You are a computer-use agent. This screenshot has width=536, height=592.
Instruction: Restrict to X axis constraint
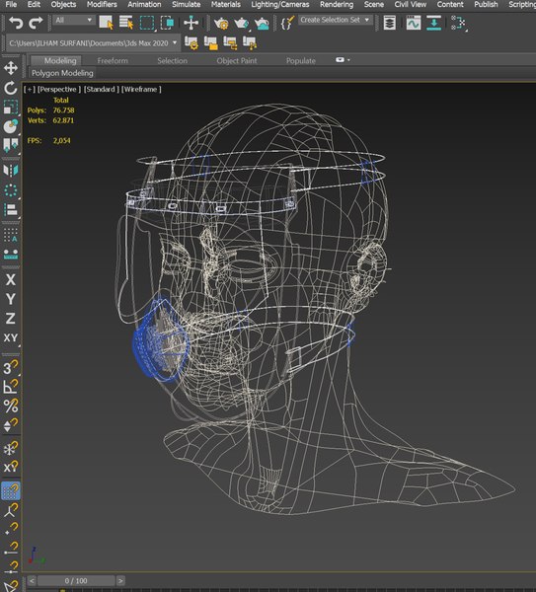[x=11, y=280]
